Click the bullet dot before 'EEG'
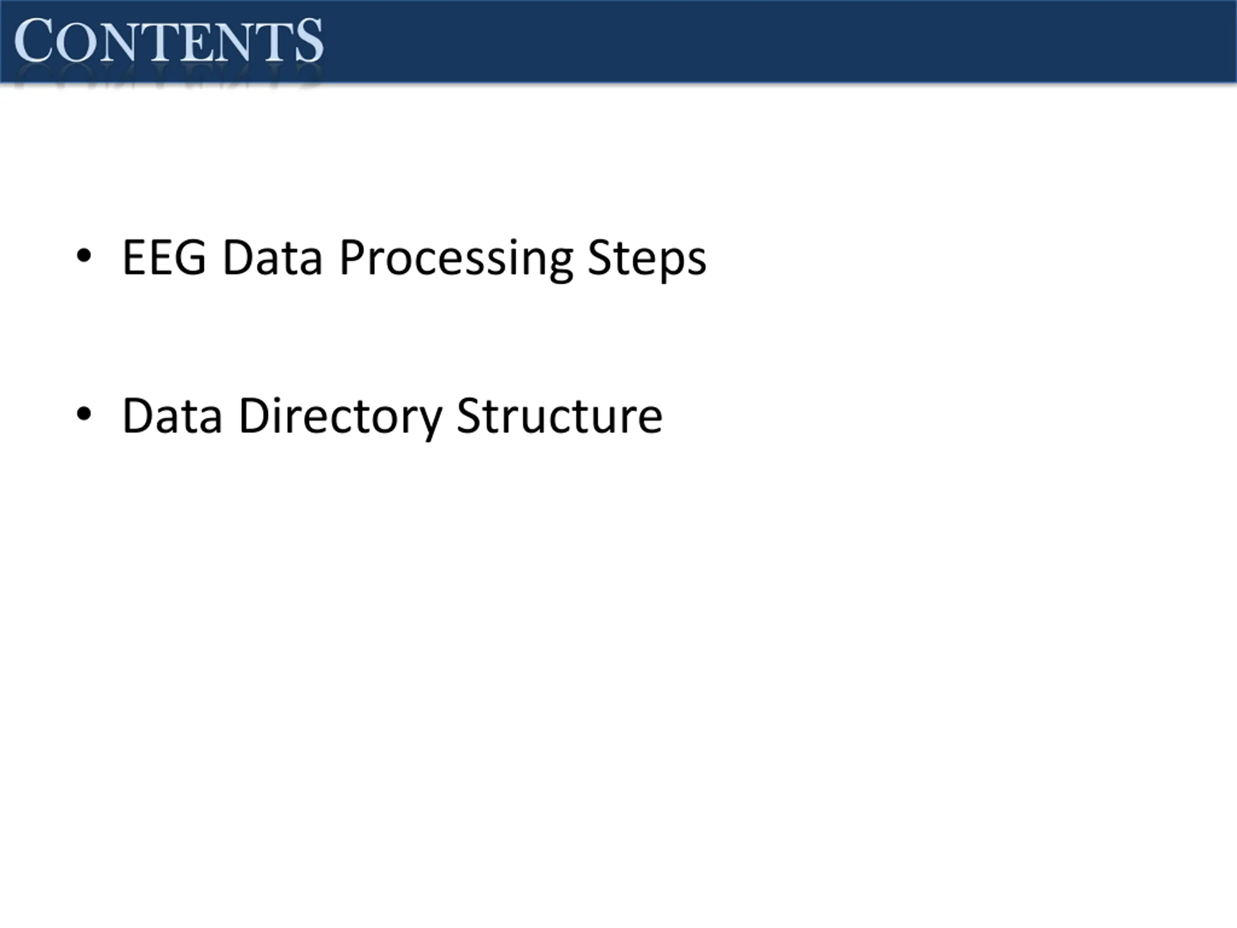Image resolution: width=1237 pixels, height=928 pixels. (x=84, y=257)
